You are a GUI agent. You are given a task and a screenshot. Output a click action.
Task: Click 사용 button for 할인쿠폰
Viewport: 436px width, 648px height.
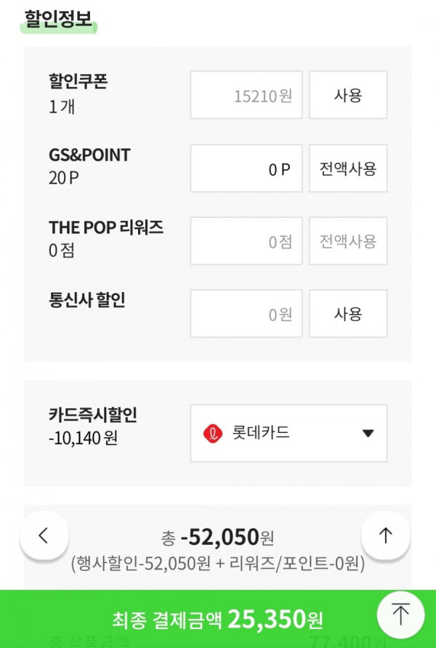pos(348,94)
